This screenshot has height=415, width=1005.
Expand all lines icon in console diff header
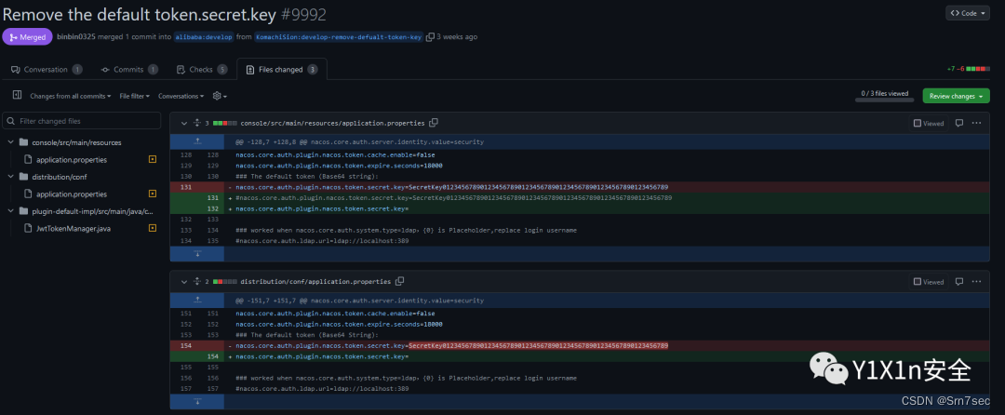196,123
